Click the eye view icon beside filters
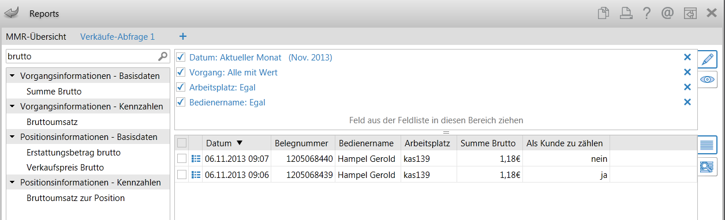 (x=708, y=79)
